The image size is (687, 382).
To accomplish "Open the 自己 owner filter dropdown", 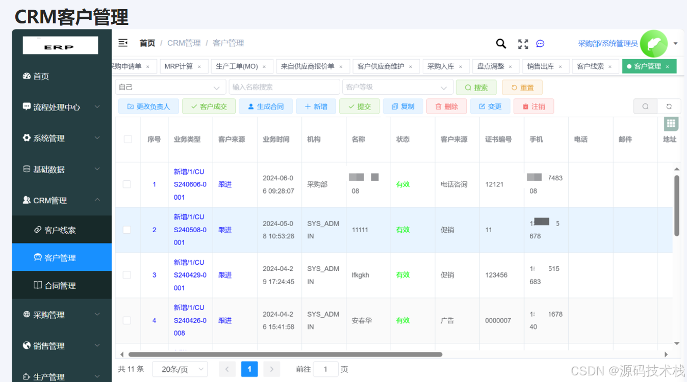I will click(171, 87).
